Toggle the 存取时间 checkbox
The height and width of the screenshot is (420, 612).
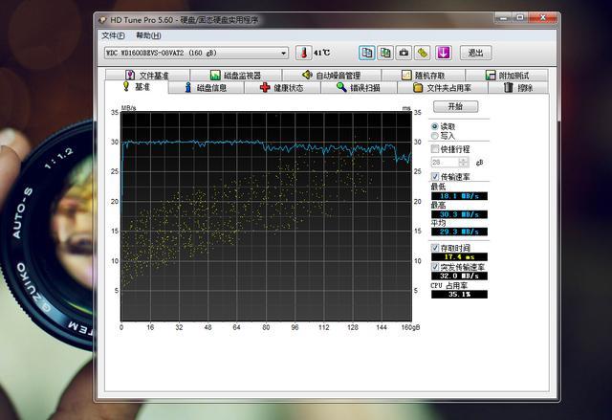(435, 248)
